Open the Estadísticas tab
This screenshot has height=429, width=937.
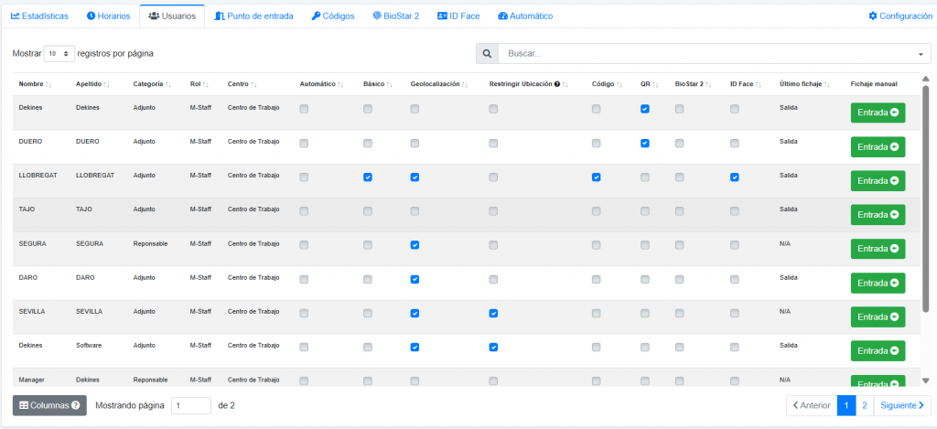39,16
